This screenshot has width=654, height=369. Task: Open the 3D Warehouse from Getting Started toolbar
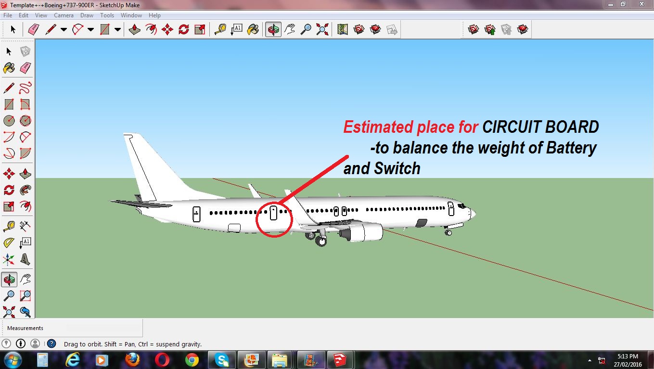coord(359,30)
